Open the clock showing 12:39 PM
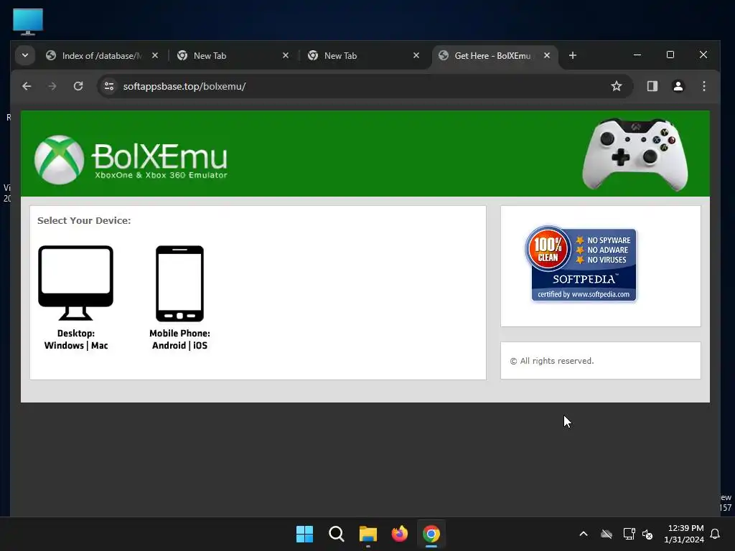 (684, 534)
